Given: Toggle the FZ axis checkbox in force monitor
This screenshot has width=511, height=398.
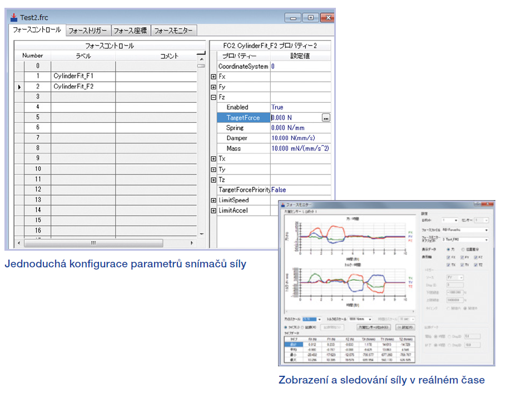Looking at the screenshot, I should [x=476, y=257].
